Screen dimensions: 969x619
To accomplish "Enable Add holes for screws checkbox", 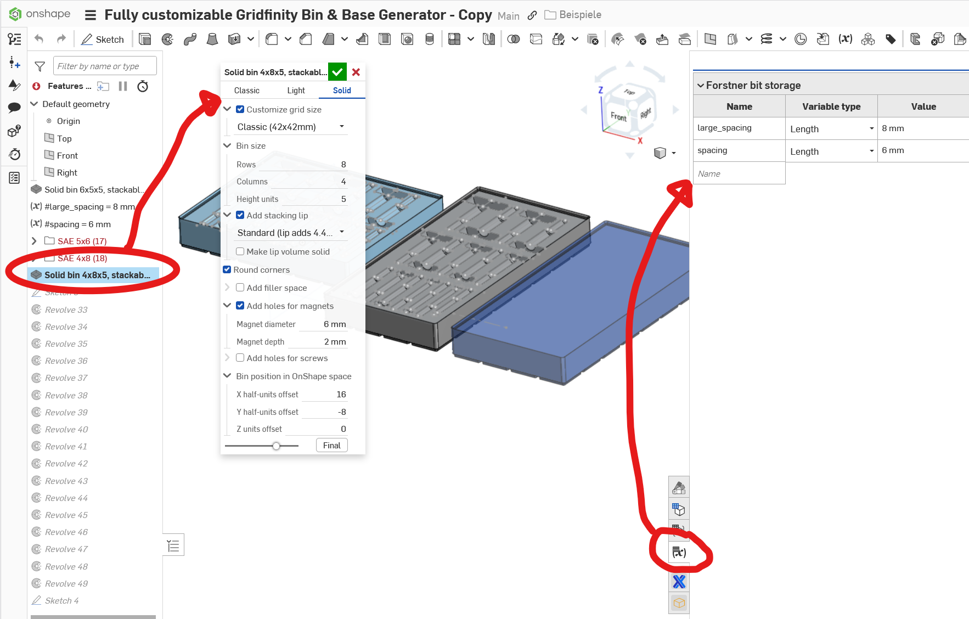I will click(240, 358).
